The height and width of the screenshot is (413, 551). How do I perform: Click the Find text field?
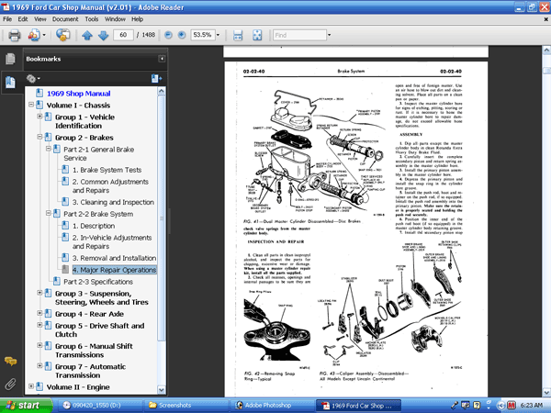[299, 35]
